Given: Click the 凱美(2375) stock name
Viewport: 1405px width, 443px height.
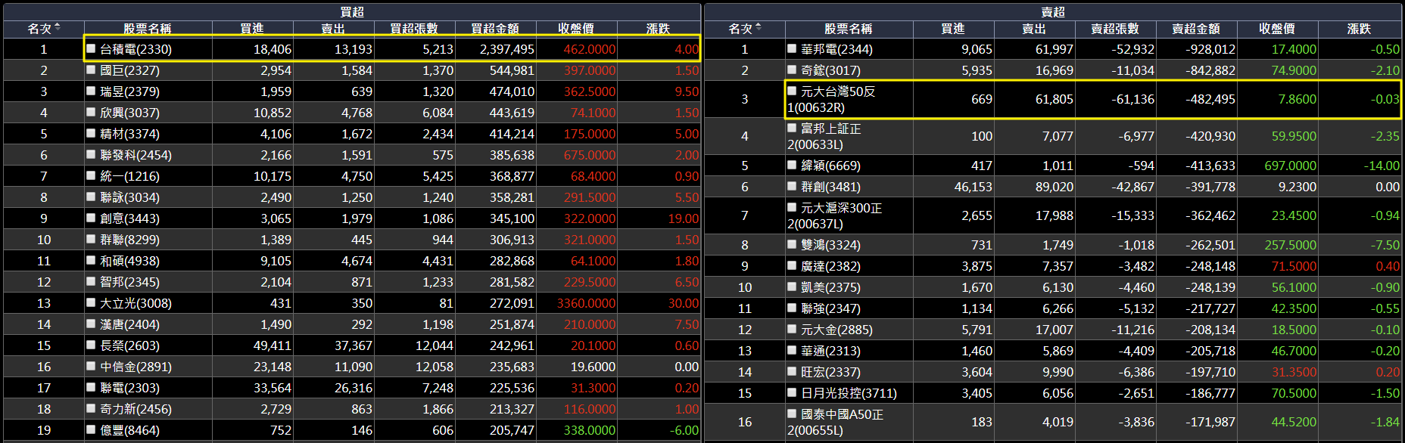Looking at the screenshot, I should [x=830, y=287].
